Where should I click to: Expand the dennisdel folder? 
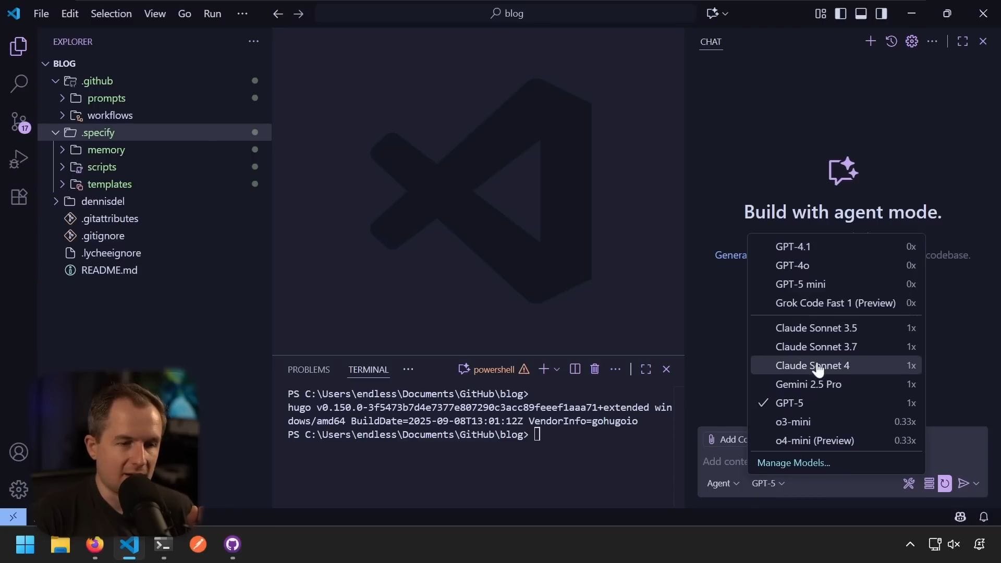click(x=103, y=201)
